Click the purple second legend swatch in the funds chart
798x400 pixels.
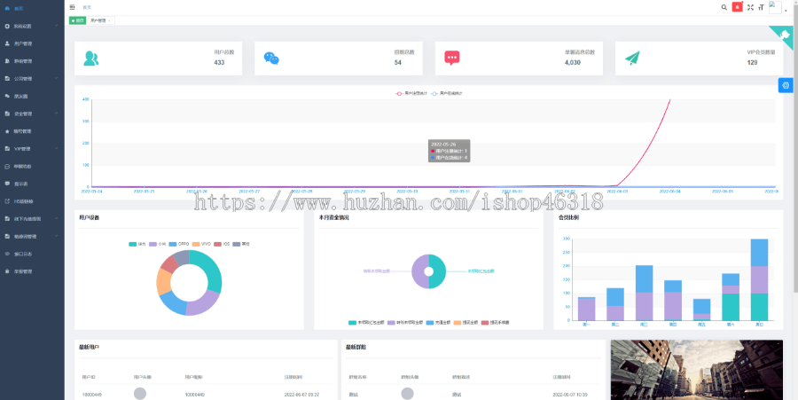391,323
